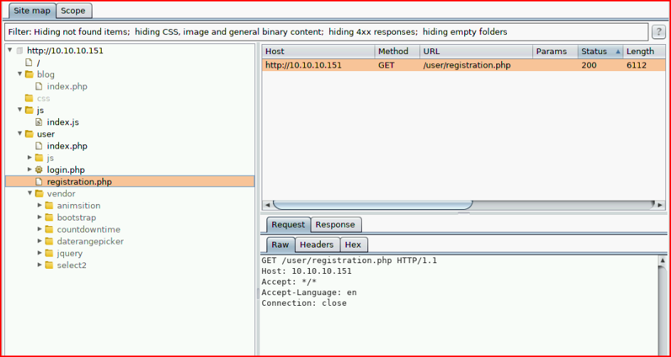Select the /user/registration.php table row
Image resolution: width=671 pixels, height=357 pixels.
[464, 65]
